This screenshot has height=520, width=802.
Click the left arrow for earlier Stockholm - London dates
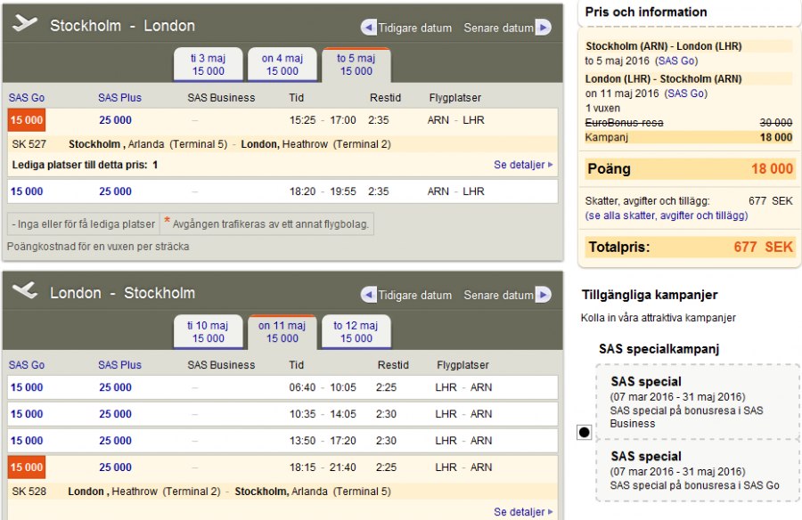point(368,27)
